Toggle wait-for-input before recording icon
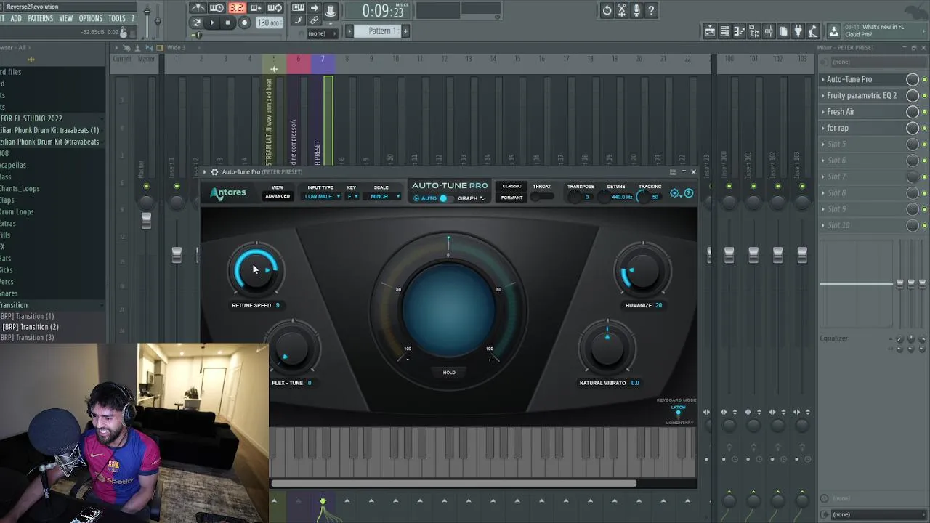The image size is (930, 523). point(217,9)
